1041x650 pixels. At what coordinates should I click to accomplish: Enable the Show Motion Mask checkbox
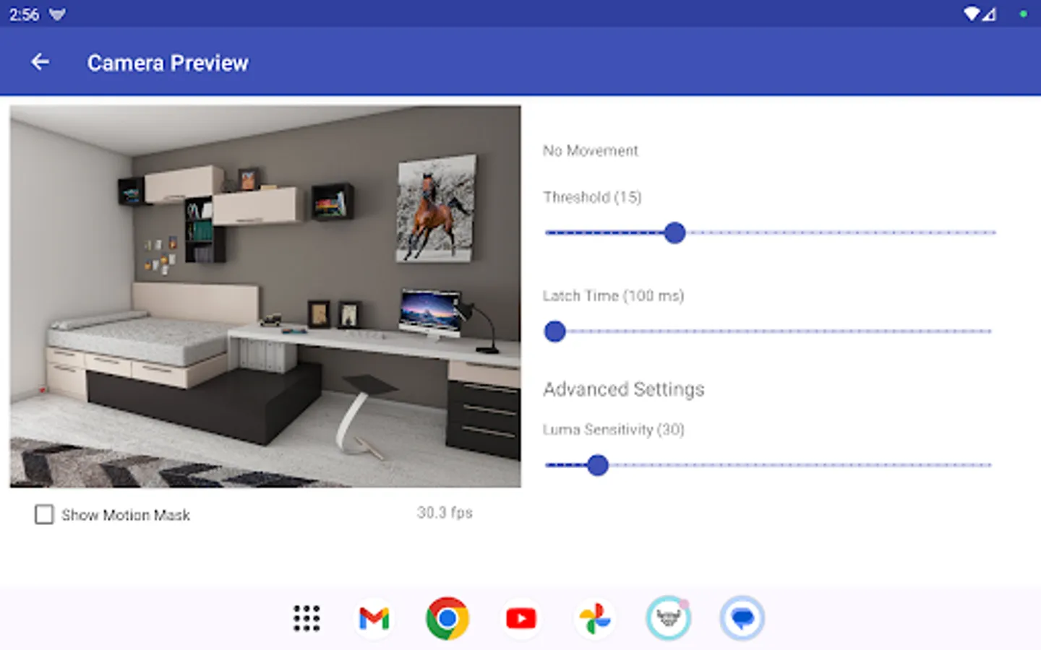(x=44, y=514)
